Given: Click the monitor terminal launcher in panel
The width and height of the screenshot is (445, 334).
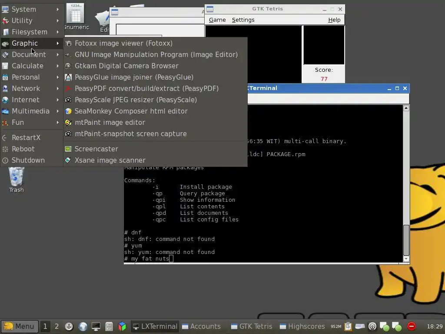Looking at the screenshot, I should [96, 326].
